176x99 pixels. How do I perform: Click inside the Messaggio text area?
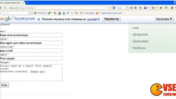point(31,73)
